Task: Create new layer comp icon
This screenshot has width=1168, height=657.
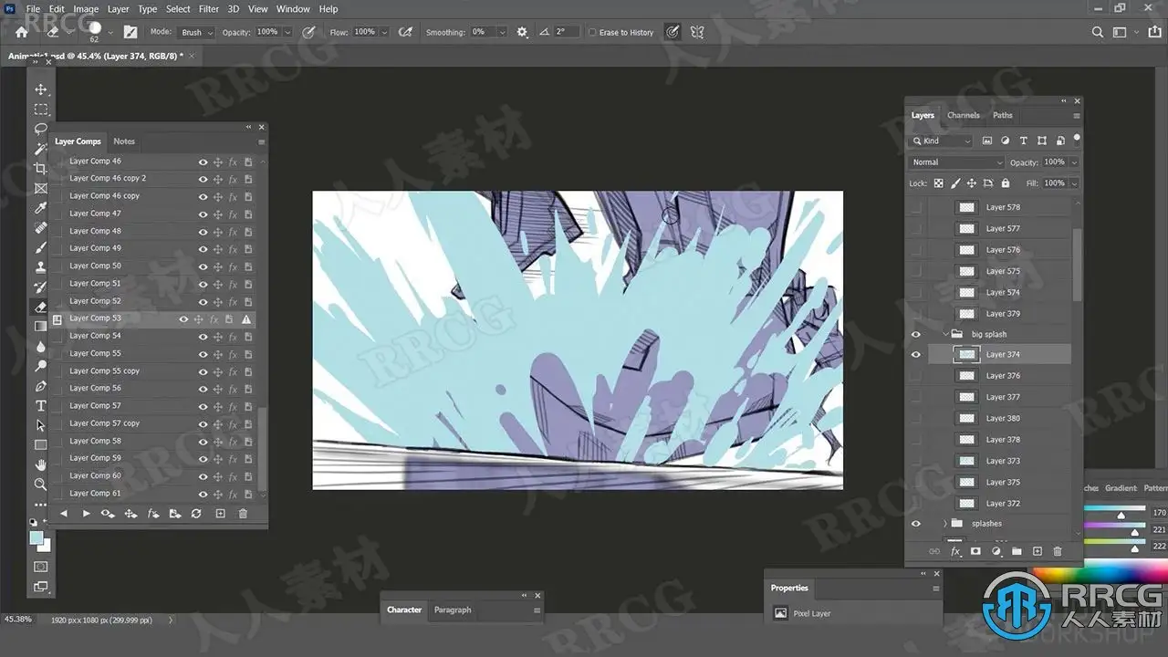Action: [x=220, y=514]
